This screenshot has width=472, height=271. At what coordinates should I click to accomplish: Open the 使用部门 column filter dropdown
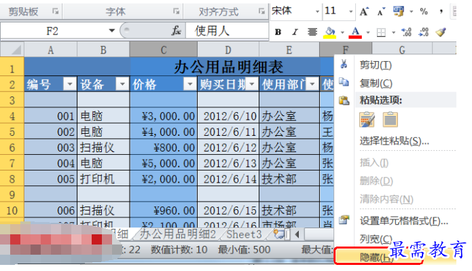tap(312, 84)
